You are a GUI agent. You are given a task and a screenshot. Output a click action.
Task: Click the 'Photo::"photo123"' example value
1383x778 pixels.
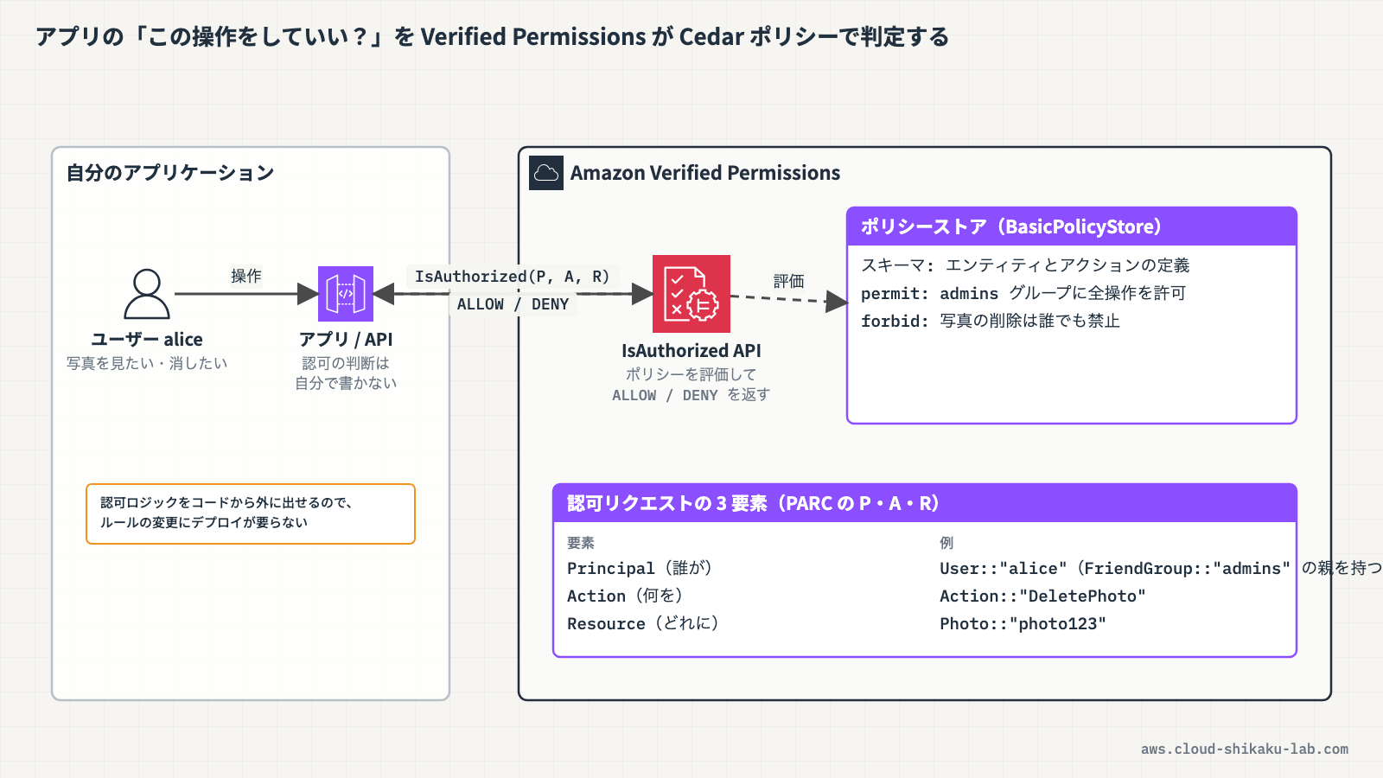(1023, 623)
